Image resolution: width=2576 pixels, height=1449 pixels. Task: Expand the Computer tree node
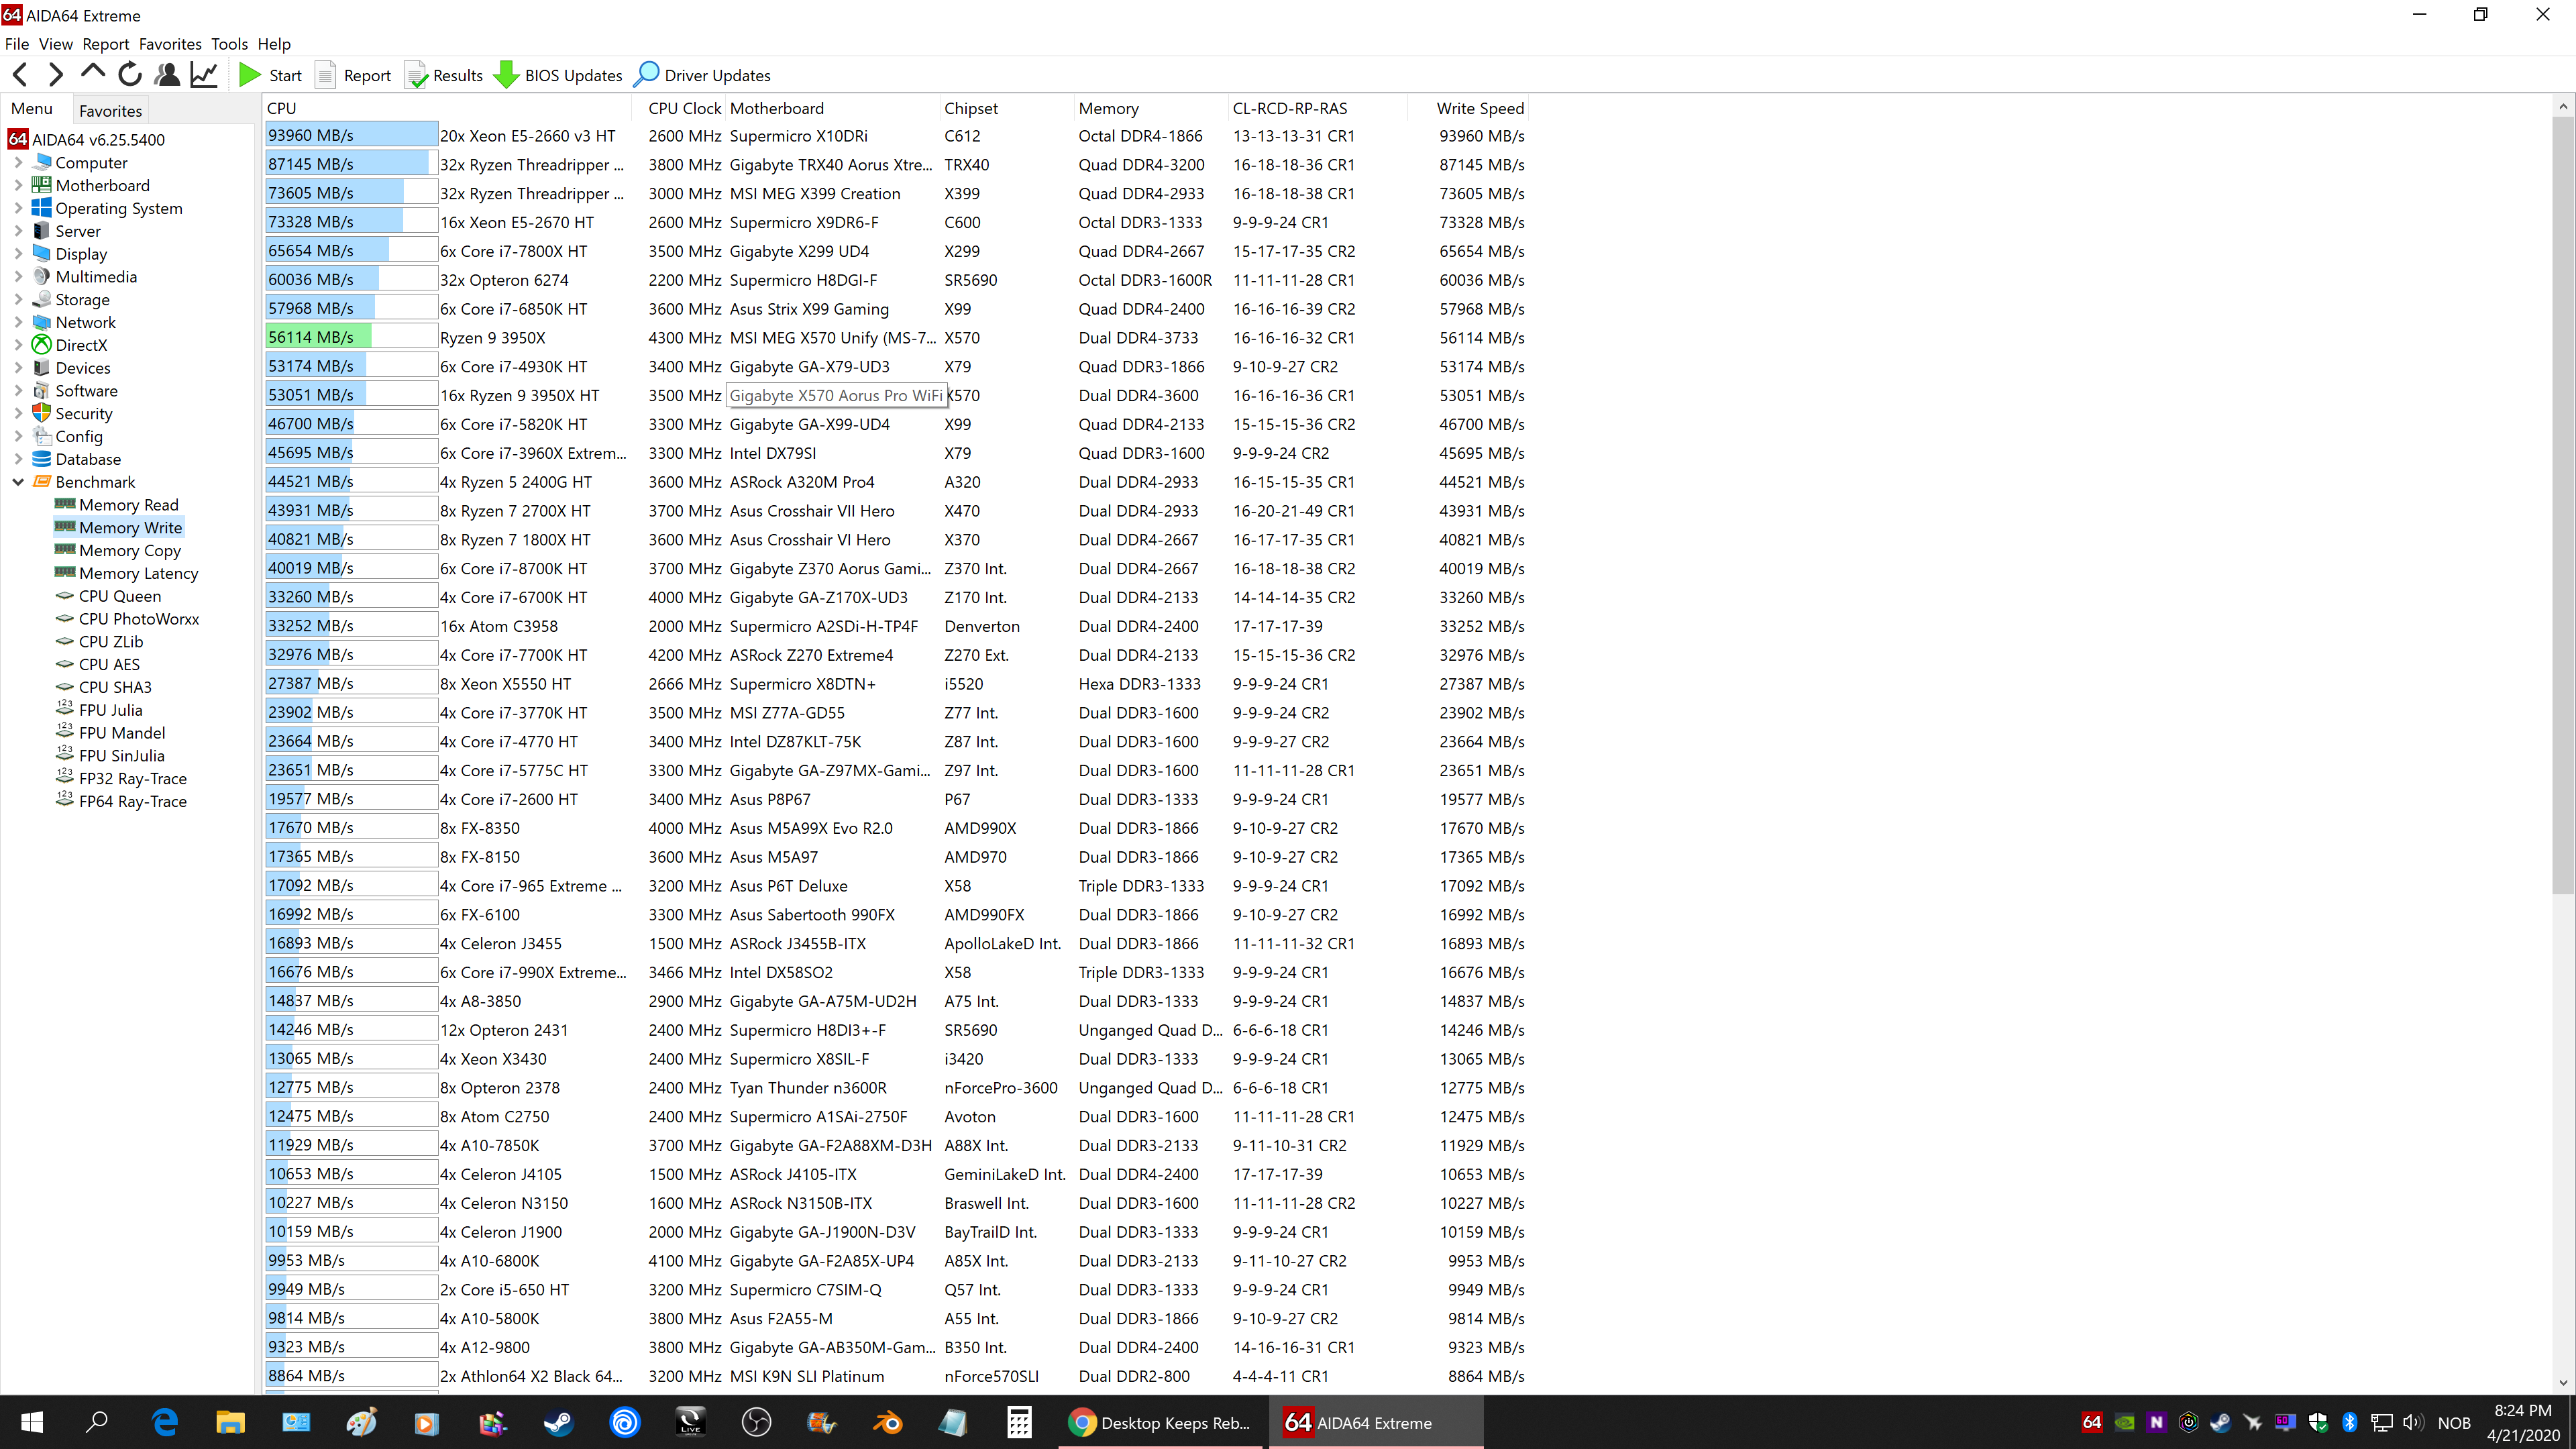click(x=18, y=162)
